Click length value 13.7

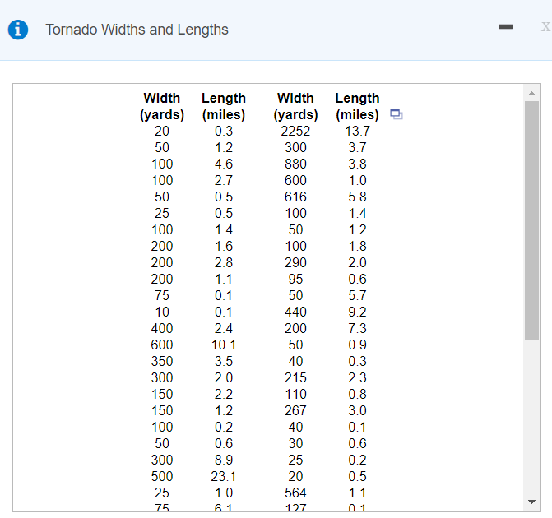pyautogui.click(x=357, y=132)
